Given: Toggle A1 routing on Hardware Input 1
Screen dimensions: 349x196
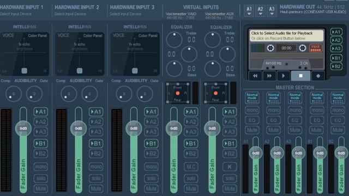Looking at the screenshot, I should pyautogui.click(x=41, y=112).
